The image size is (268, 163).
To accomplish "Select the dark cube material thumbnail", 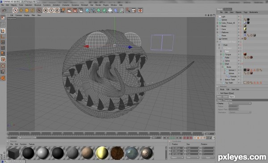I will [x=13, y=153].
